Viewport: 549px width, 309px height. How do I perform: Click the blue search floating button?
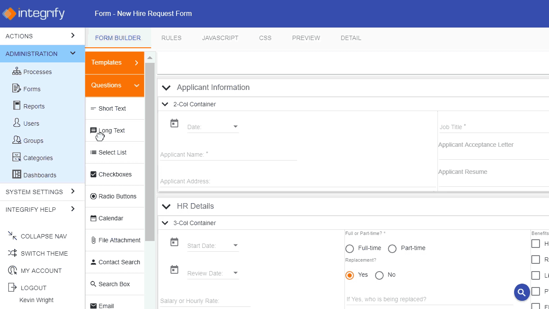click(x=521, y=293)
